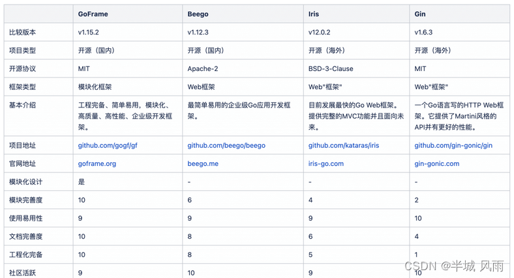514x278 pixels.
Task: Select the 工程化完备 row label
Action: [x=25, y=255]
